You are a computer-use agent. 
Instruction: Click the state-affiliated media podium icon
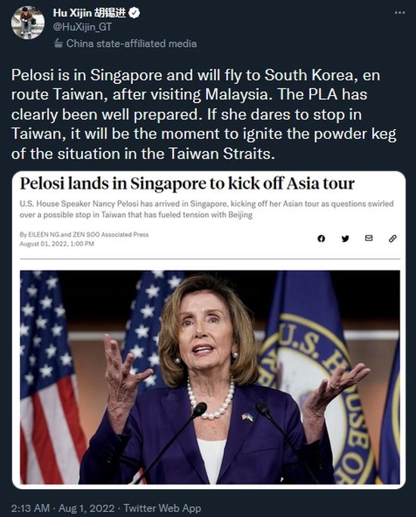click(x=58, y=43)
